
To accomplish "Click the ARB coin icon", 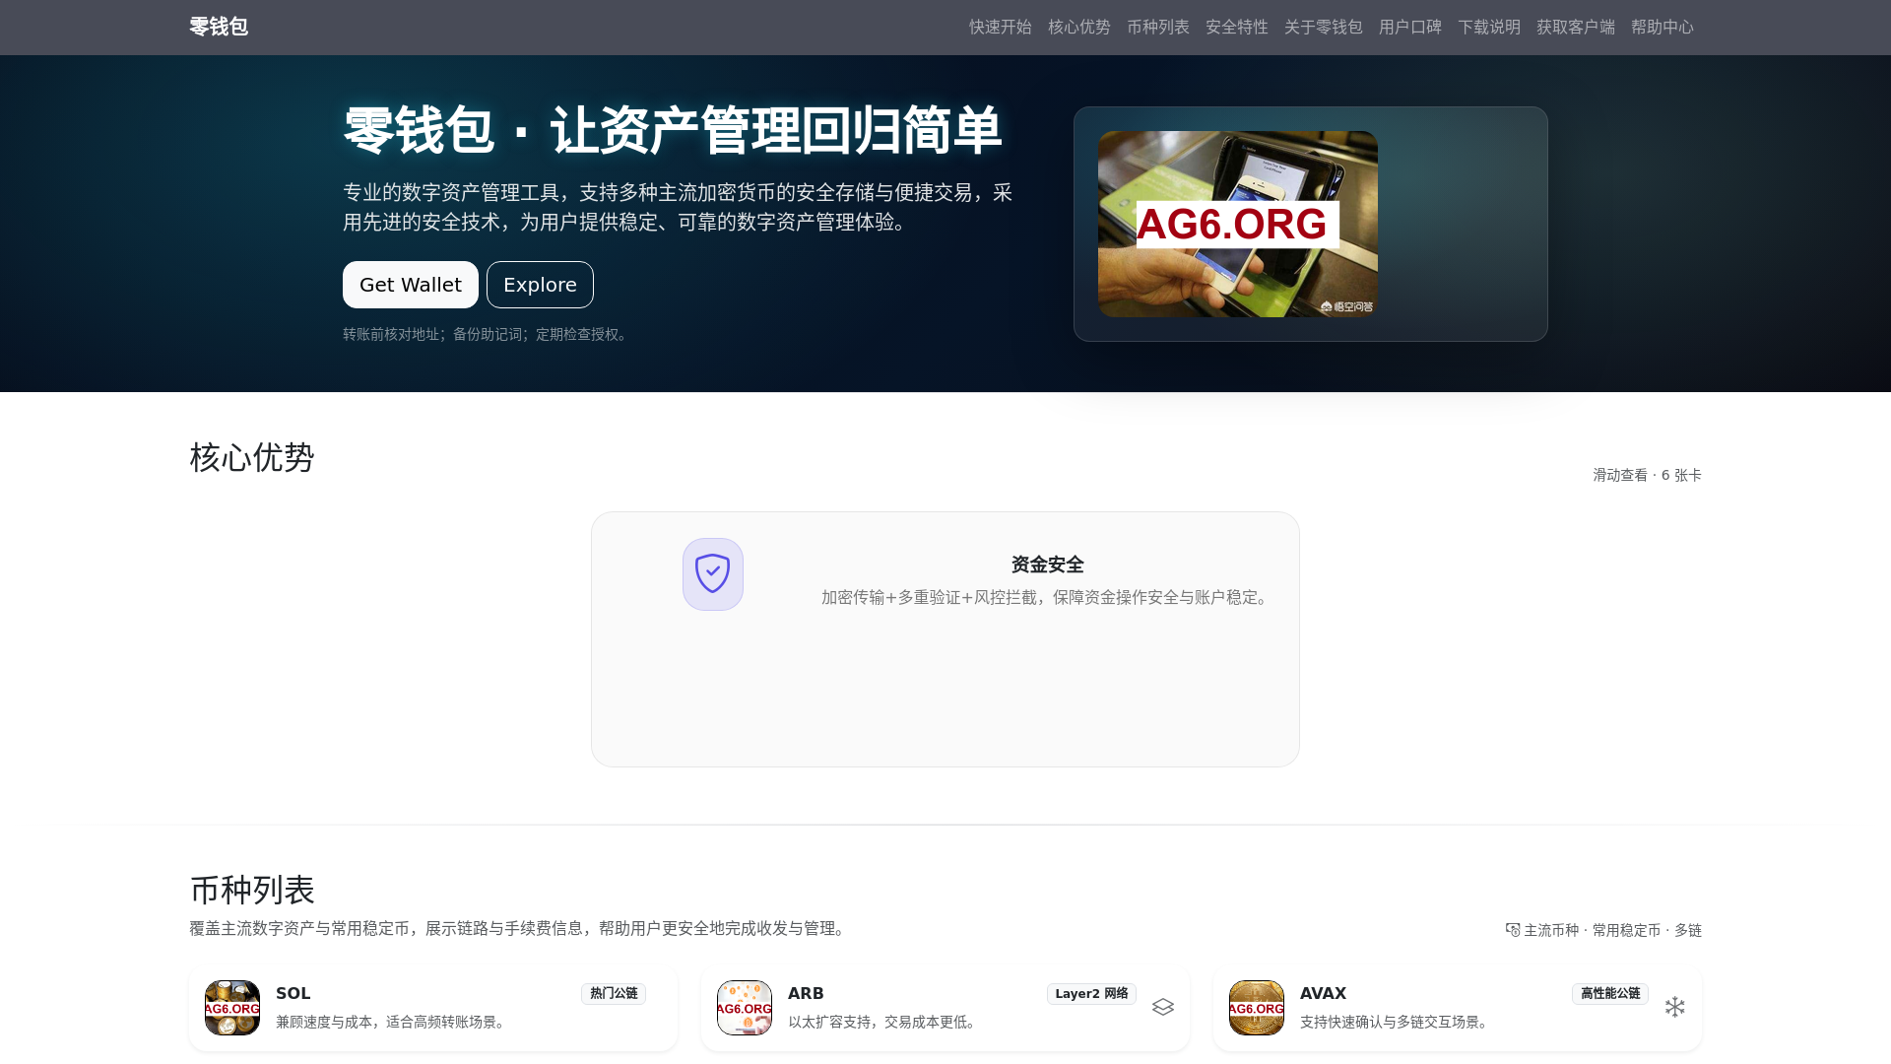I will [x=745, y=1007].
